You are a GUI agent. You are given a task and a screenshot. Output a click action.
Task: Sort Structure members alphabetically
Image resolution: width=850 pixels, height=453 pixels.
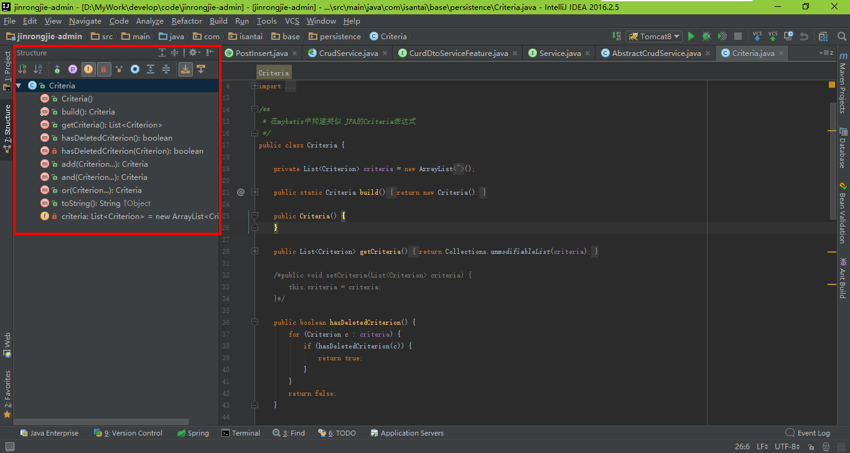[x=39, y=69]
